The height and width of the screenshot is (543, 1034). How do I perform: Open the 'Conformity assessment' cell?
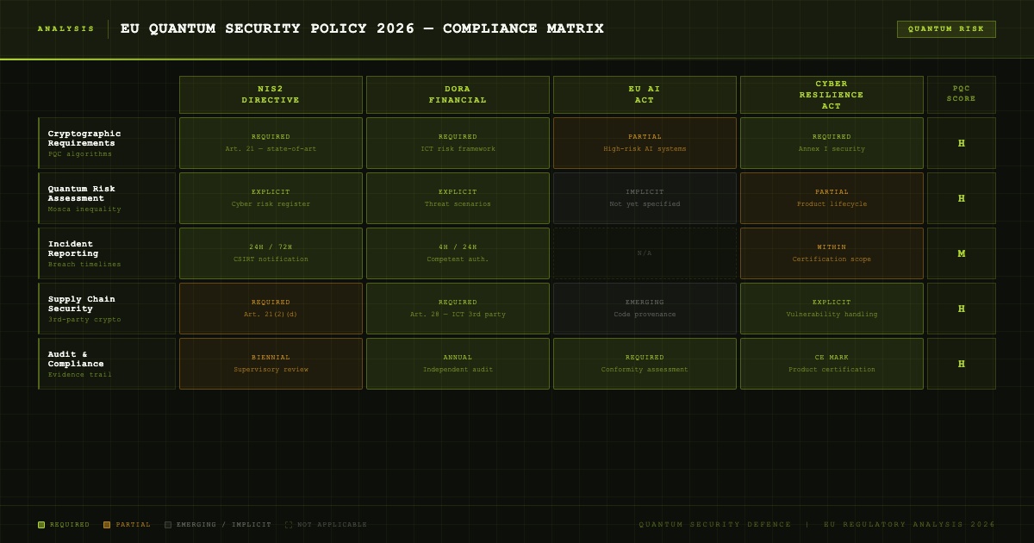645,364
